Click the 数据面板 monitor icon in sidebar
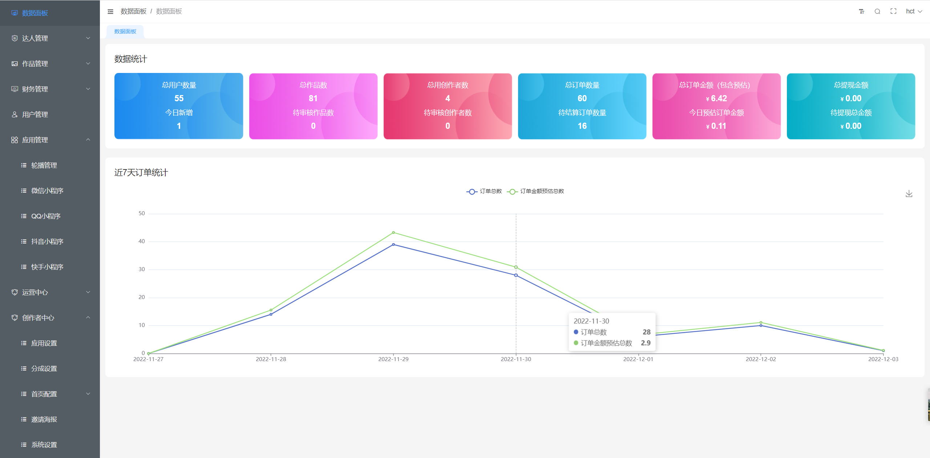Viewport: 930px width, 458px height. coord(15,13)
